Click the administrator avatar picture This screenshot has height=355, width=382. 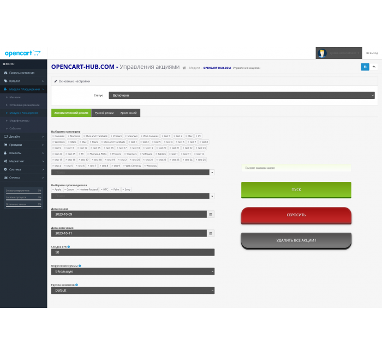point(322,53)
